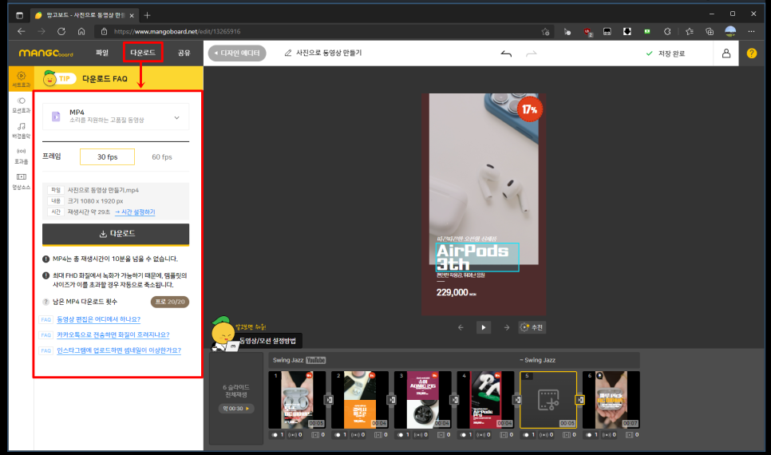Viewport: 771px width, 455px height.
Task: Click video source count under slide 3
Action: tap(444, 435)
